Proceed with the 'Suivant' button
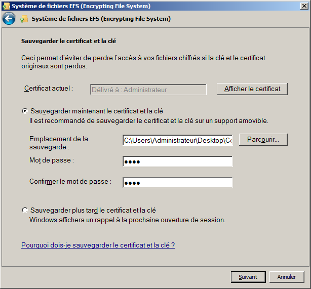This screenshot has width=311, height=289. click(x=248, y=277)
